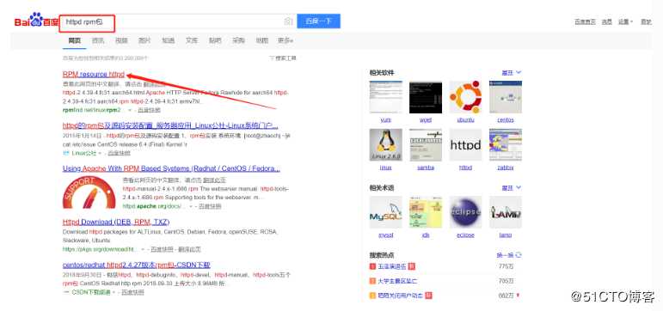Switch to the 采购 tab
Screen dimensions: 663x311
238,40
